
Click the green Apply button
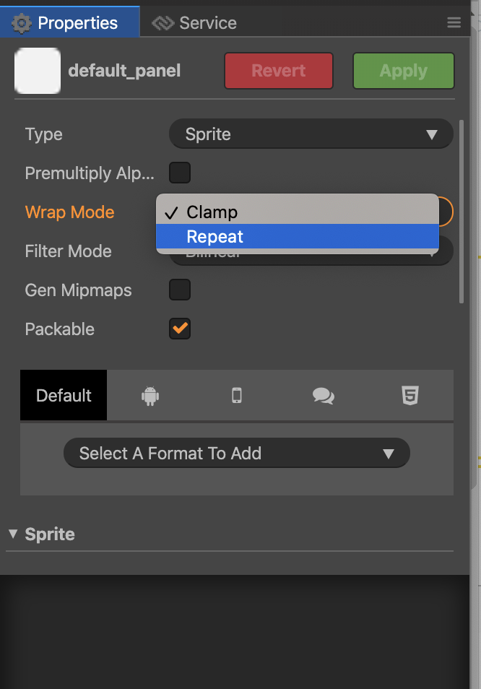pyautogui.click(x=403, y=71)
